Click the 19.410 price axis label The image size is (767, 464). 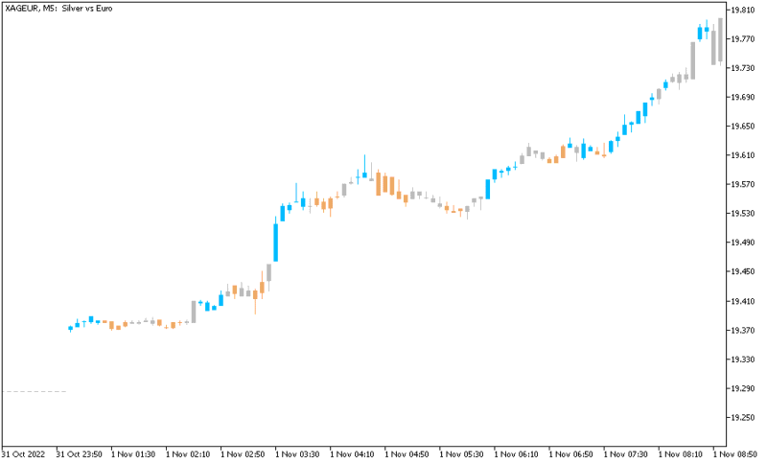click(x=742, y=301)
